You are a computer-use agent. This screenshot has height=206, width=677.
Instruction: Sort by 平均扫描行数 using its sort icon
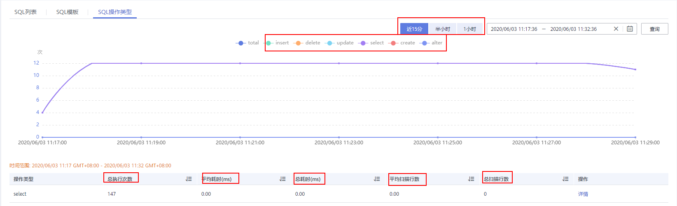(x=471, y=179)
